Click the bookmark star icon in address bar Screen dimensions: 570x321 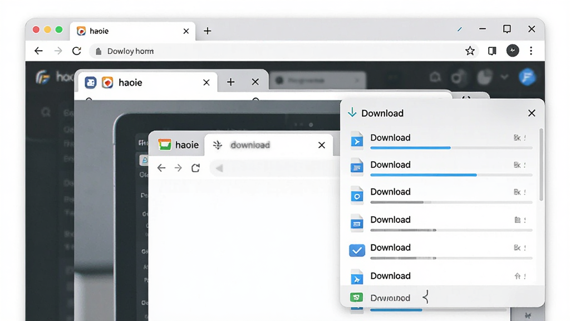click(470, 51)
